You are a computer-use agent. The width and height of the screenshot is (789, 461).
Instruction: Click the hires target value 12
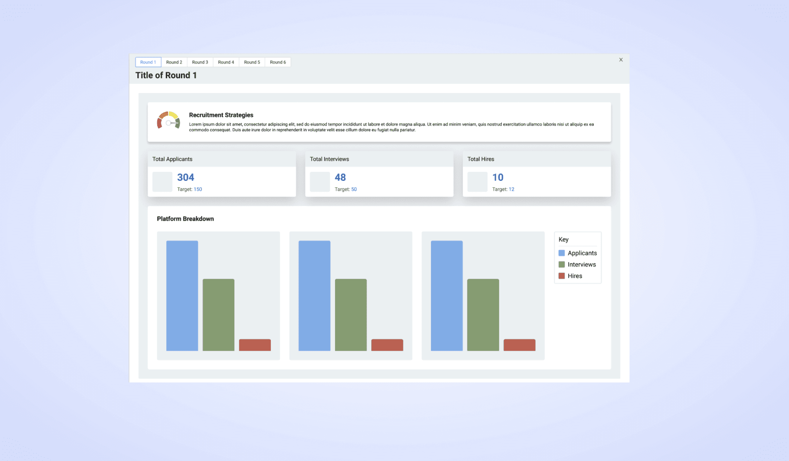point(511,190)
